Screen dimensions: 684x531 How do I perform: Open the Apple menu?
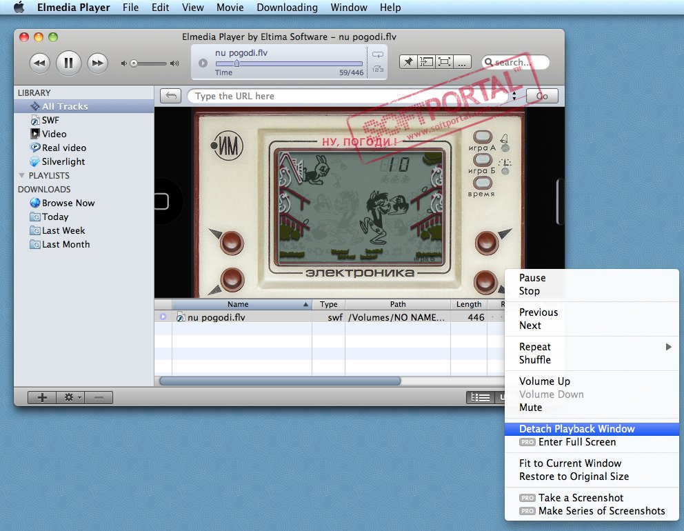coord(19,8)
